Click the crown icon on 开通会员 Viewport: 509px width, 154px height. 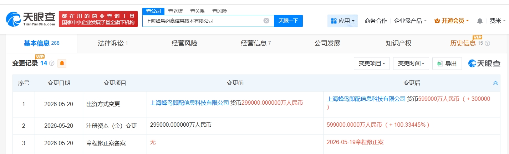437,21
